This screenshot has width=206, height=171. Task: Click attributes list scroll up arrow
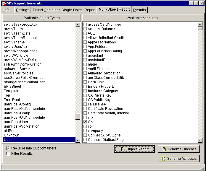coord(200,25)
